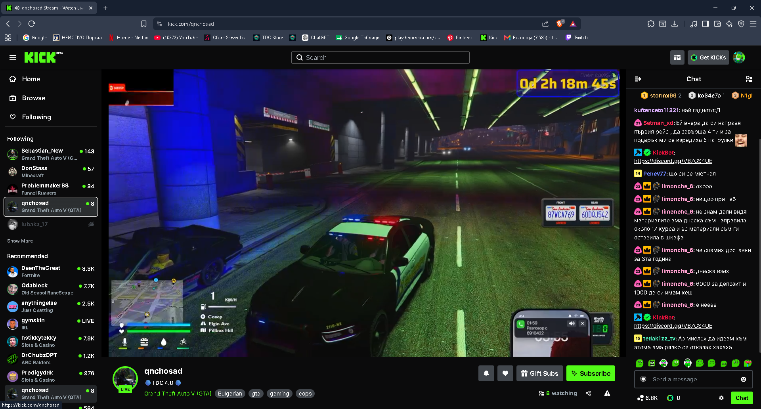Open the ChatGPT bookmark
Image resolution: width=761 pixels, height=409 pixels.
[x=315, y=38]
